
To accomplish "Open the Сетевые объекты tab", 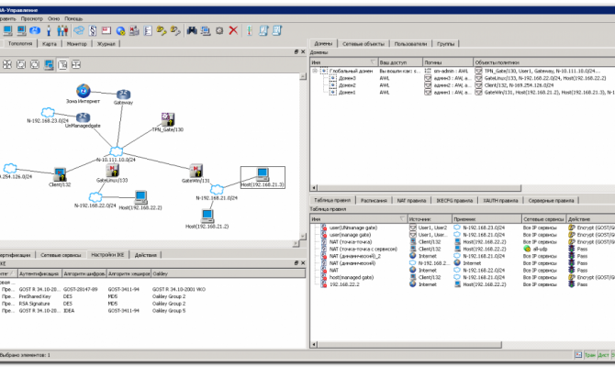I will pyautogui.click(x=363, y=44).
